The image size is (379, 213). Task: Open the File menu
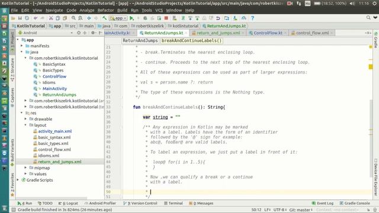(x=14, y=11)
